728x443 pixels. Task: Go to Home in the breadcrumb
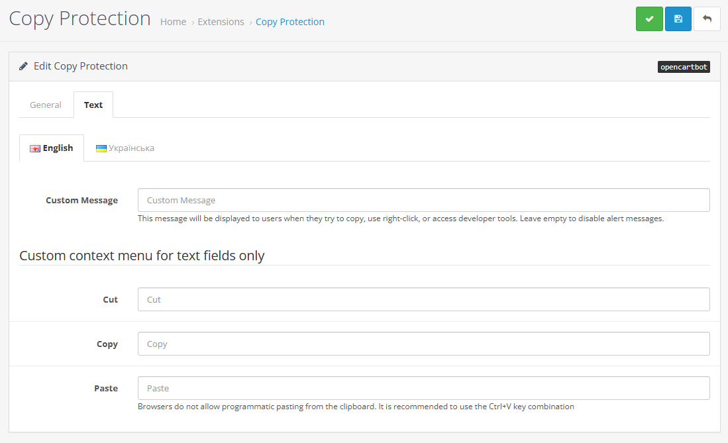[x=173, y=22]
